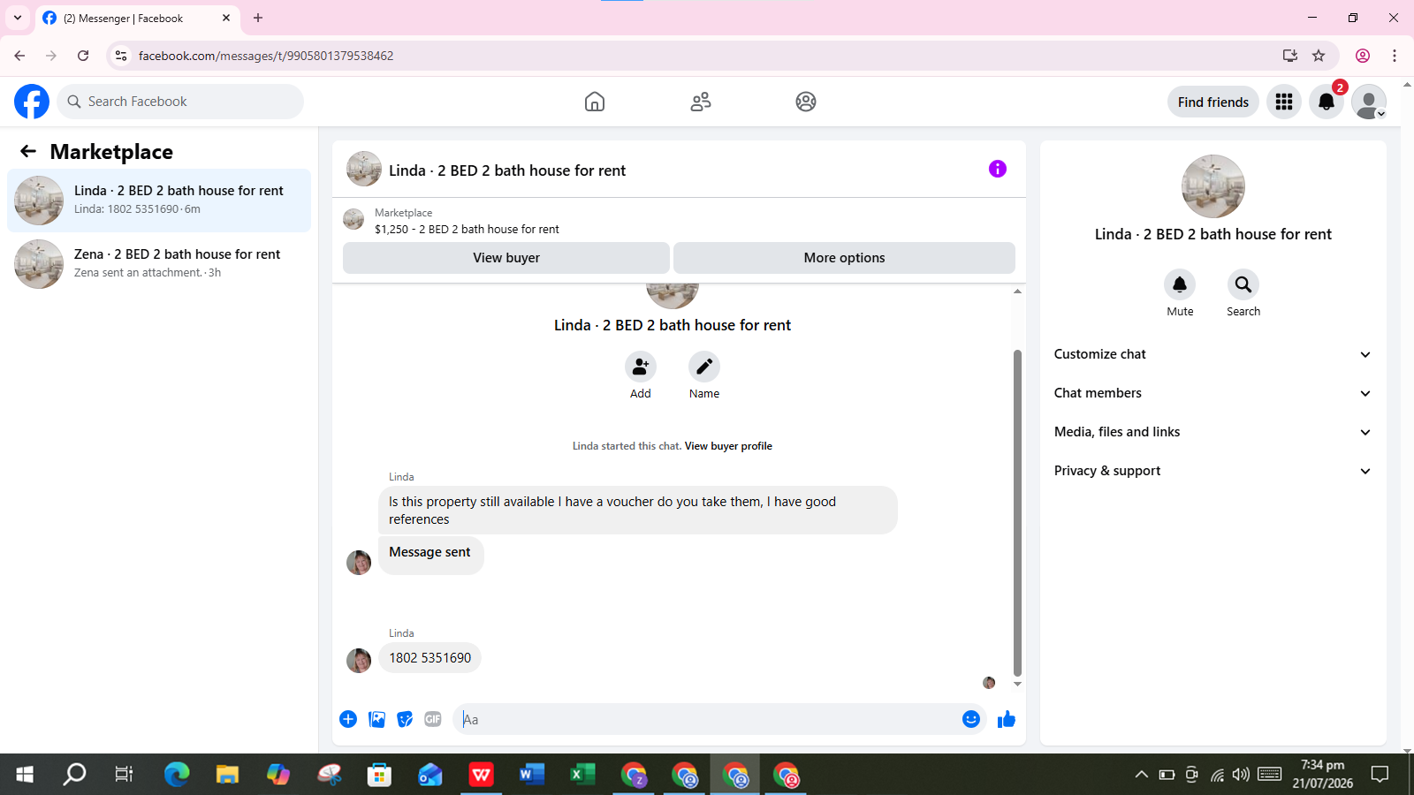Go back with the browser back arrow
The width and height of the screenshot is (1414, 795).
(x=19, y=56)
